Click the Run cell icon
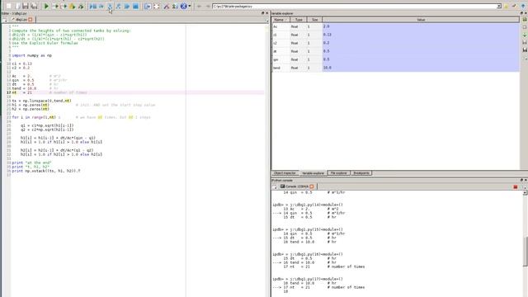The image size is (528, 297). click(x=55, y=6)
